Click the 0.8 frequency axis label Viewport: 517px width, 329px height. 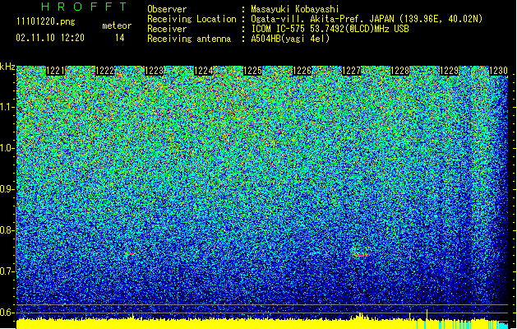pos(7,230)
